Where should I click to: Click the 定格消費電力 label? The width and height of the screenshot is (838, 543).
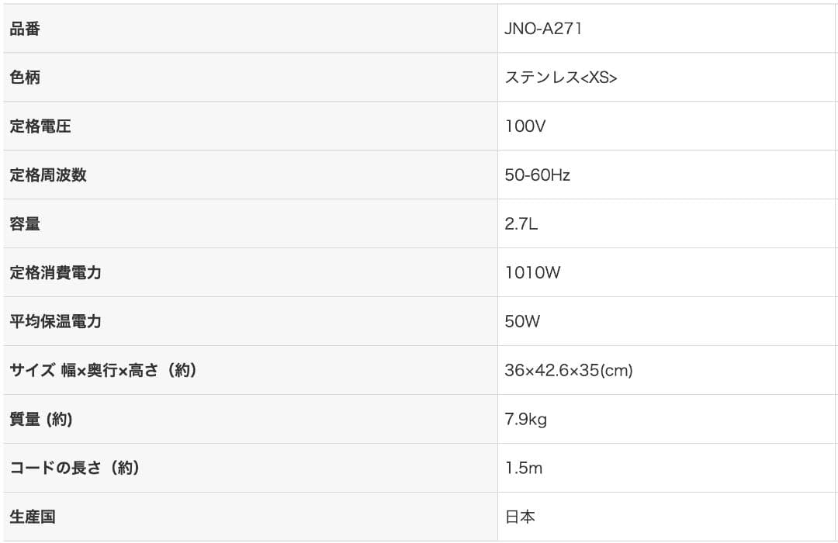pos(56,273)
